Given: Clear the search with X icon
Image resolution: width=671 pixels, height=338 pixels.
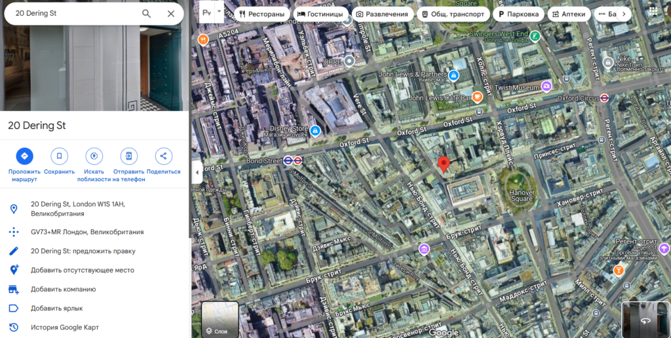Looking at the screenshot, I should (171, 14).
